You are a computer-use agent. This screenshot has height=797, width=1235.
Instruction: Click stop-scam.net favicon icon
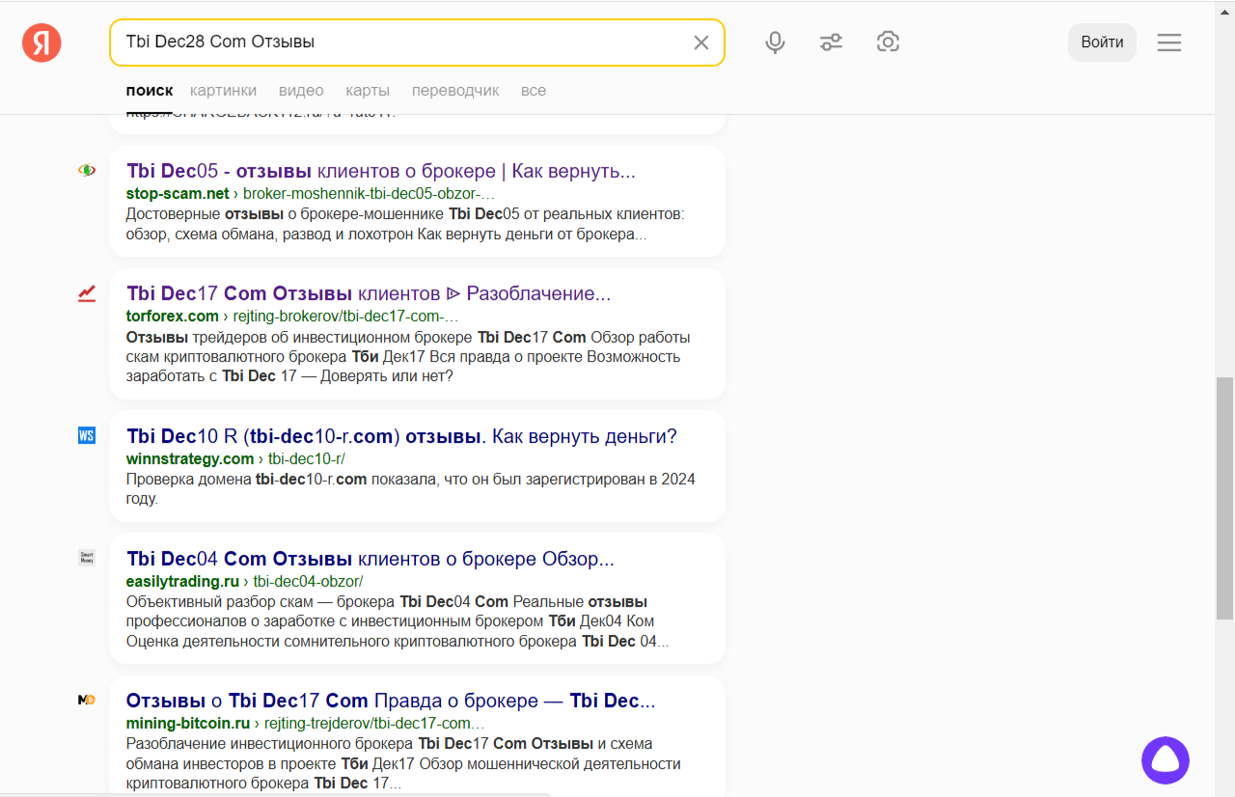click(x=87, y=171)
